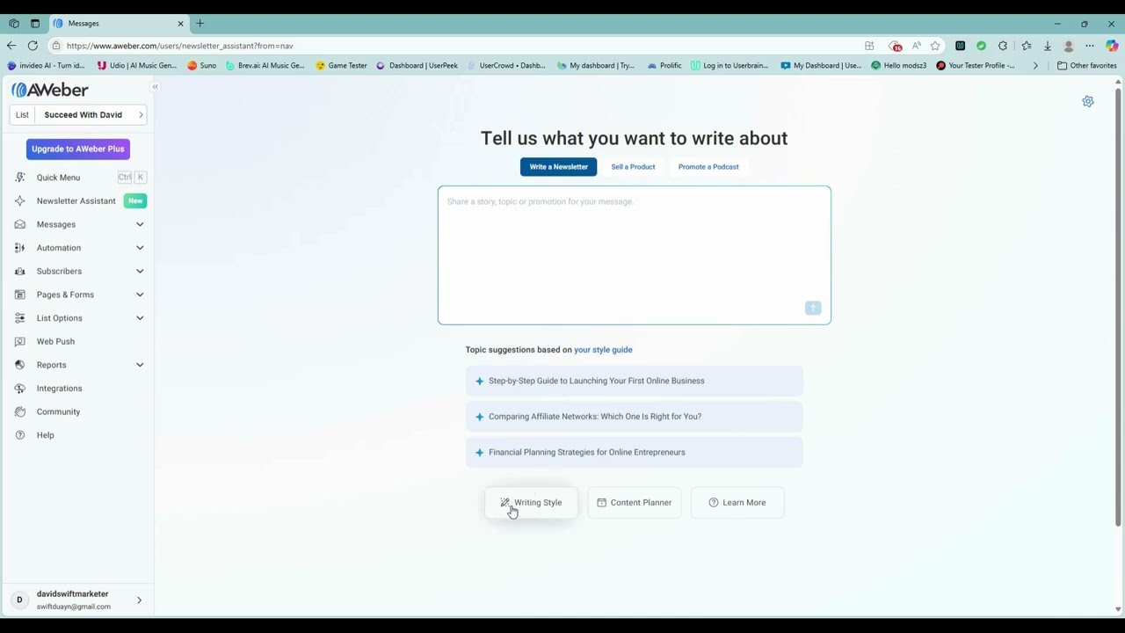This screenshot has width=1125, height=633.
Task: Select the Write a Newsletter tab
Action: [x=558, y=167]
